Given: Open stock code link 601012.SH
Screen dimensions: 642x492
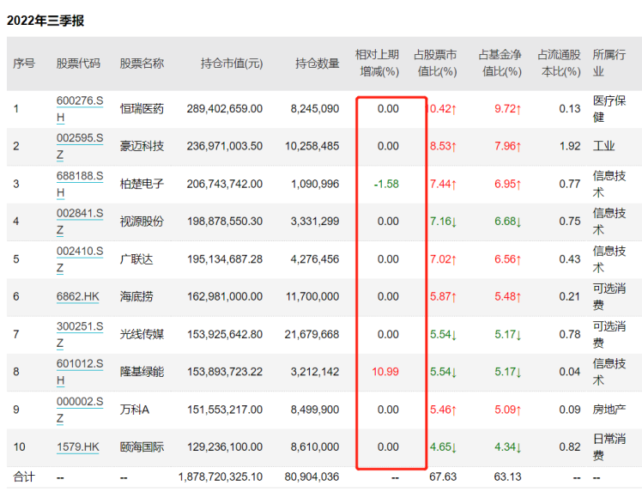Looking at the screenshot, I should coord(80,372).
